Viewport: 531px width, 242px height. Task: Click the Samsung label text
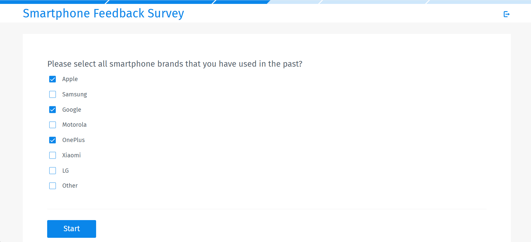tap(74, 94)
